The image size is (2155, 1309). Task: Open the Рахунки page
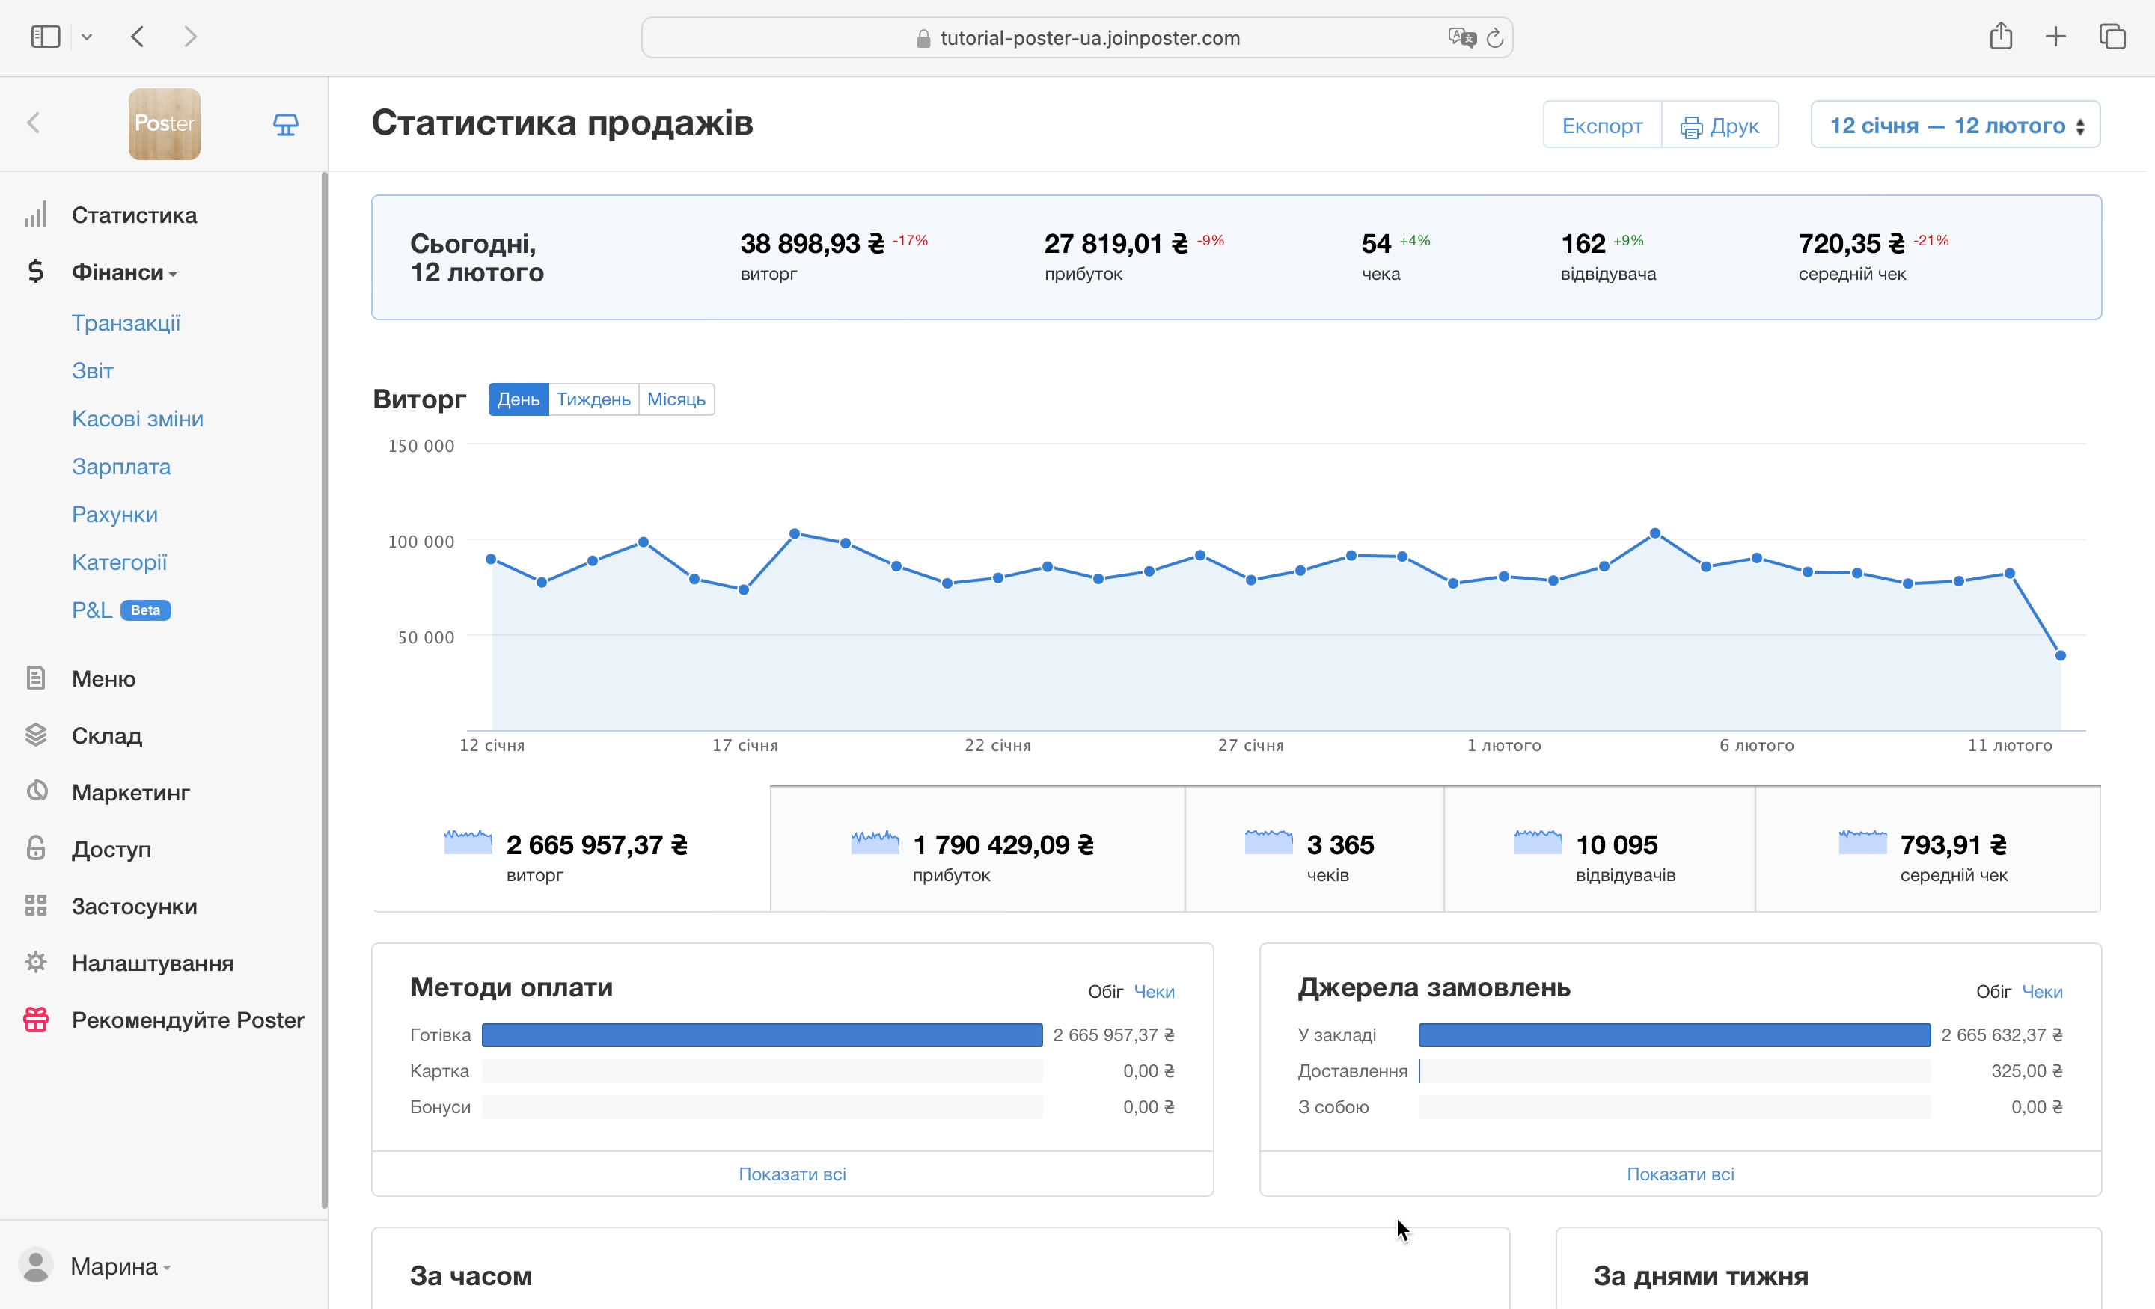pos(114,514)
